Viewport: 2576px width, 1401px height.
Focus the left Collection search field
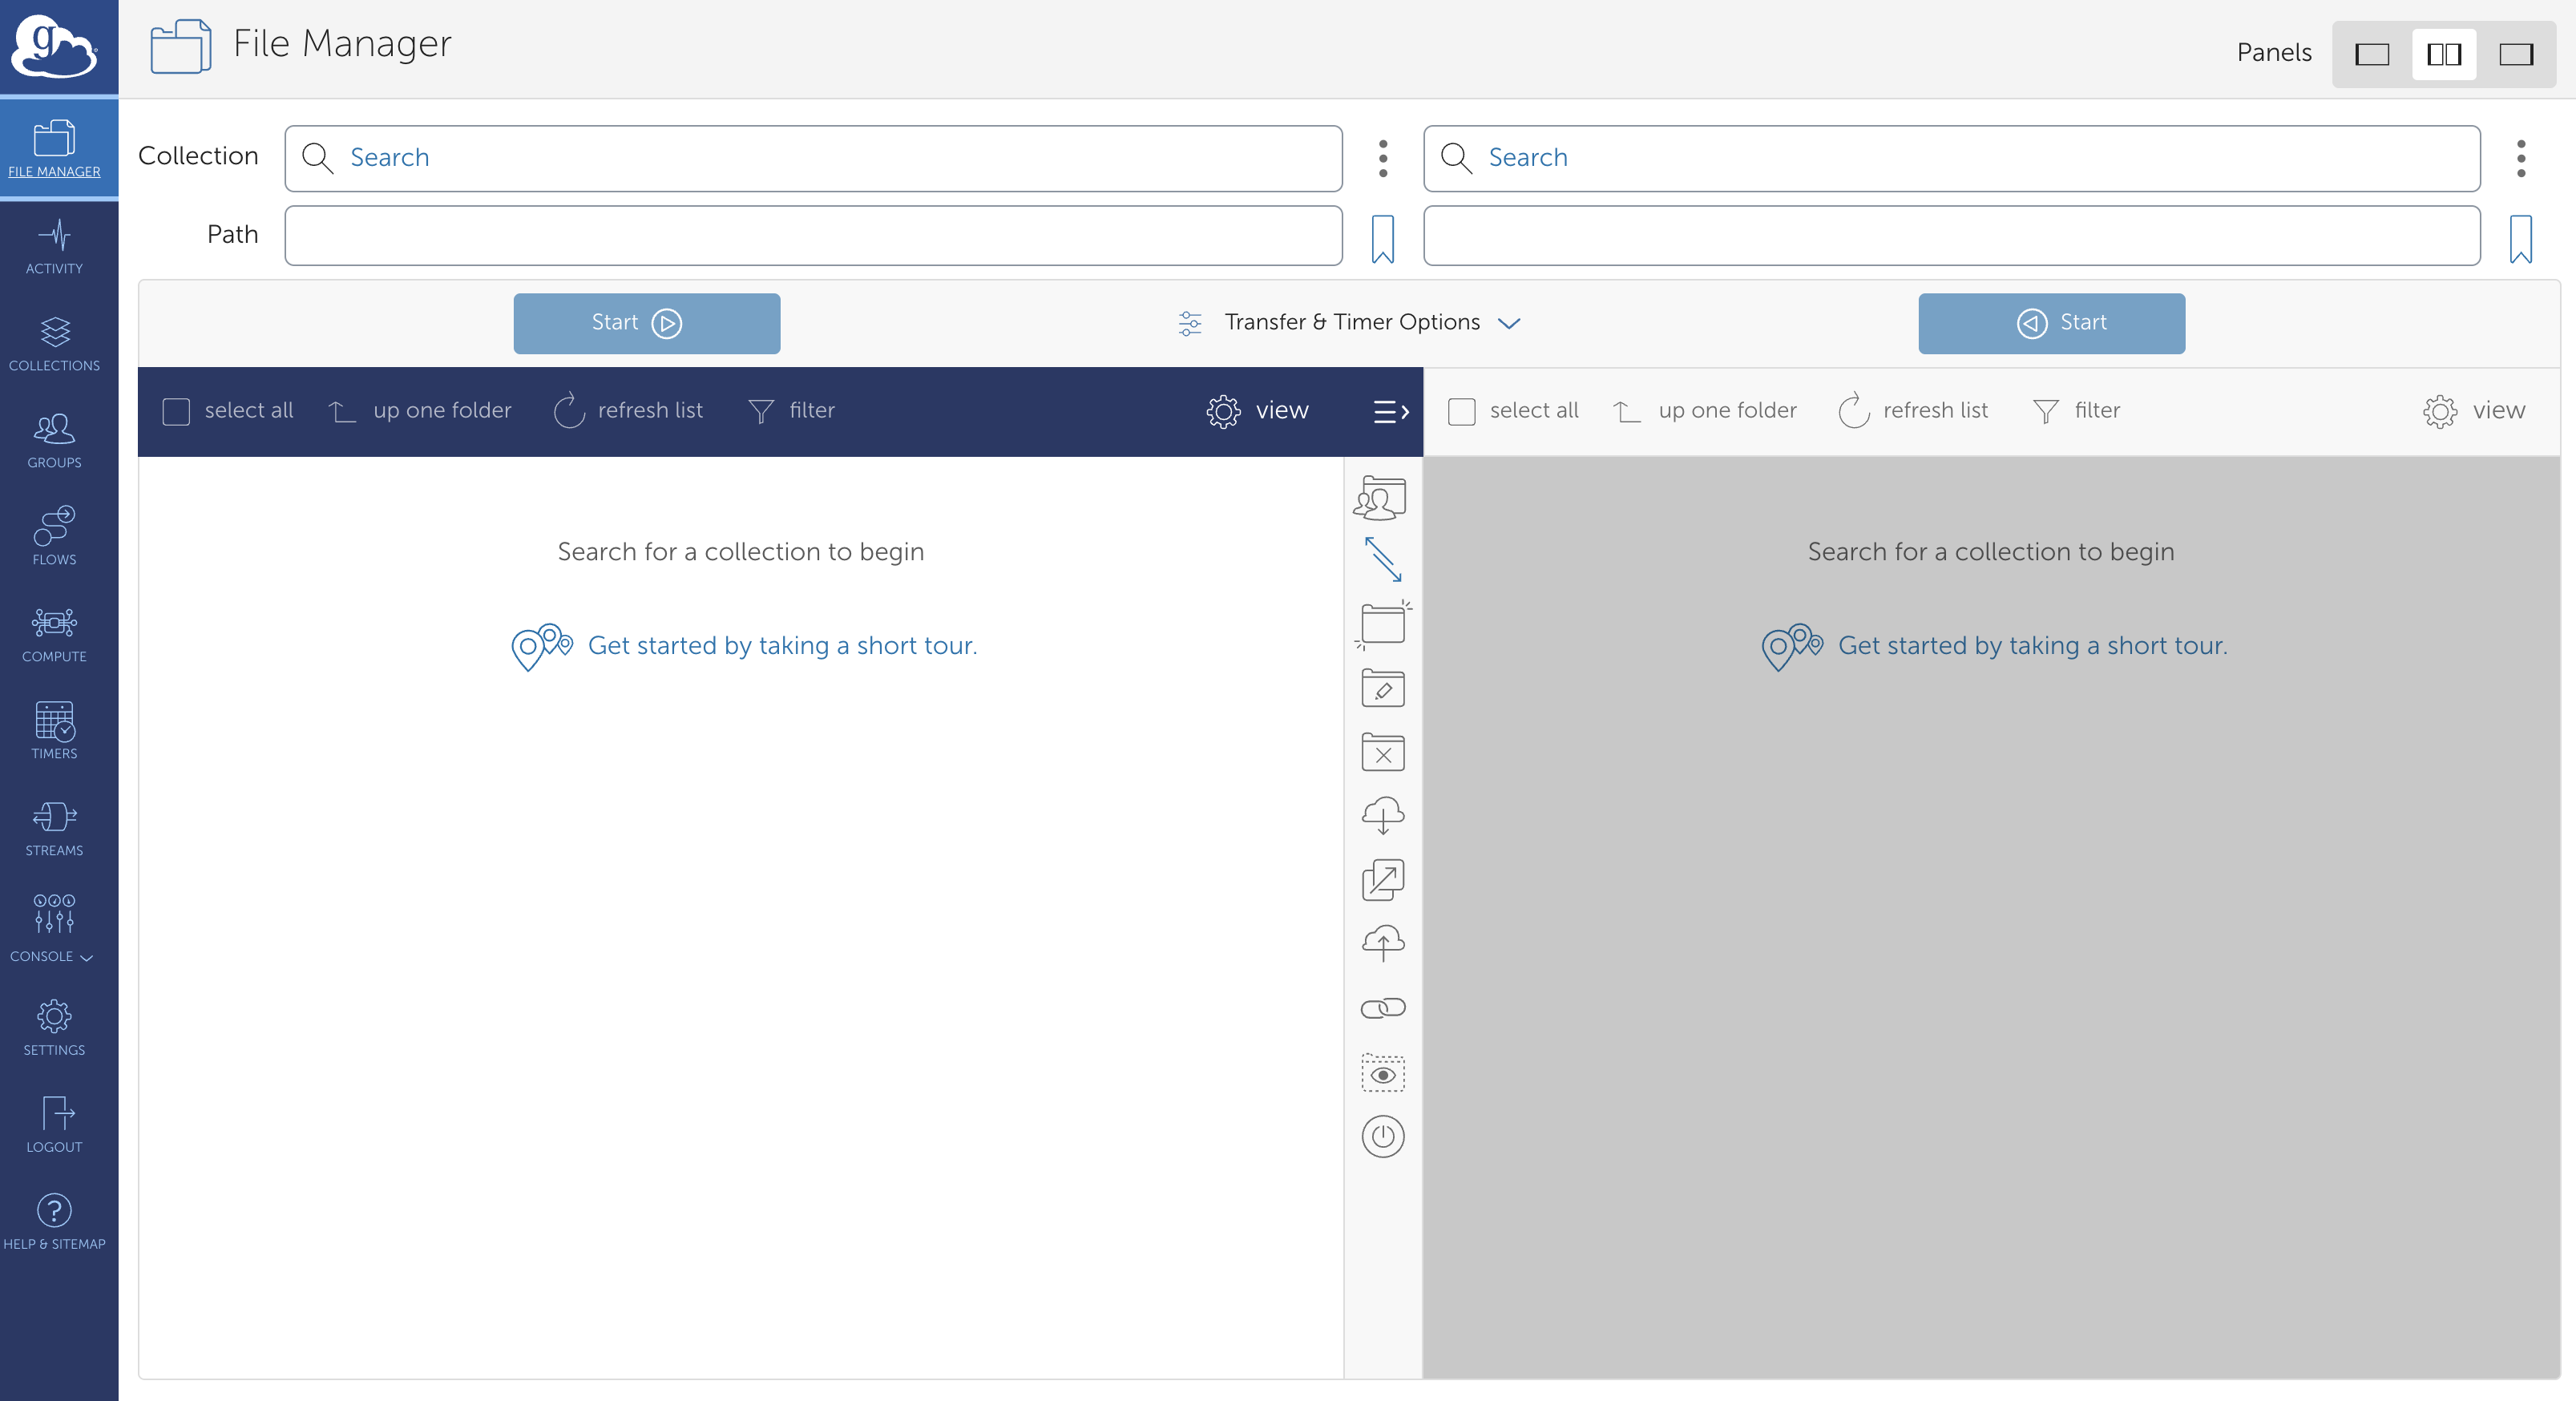tap(812, 158)
